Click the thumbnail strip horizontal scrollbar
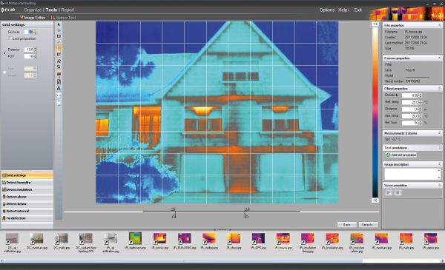Image resolution: width=445 pixels, height=270 pixels. pos(222,261)
